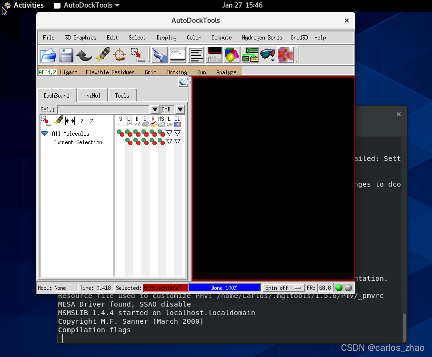Toggle molecular surface for All Molecules

coord(161,133)
